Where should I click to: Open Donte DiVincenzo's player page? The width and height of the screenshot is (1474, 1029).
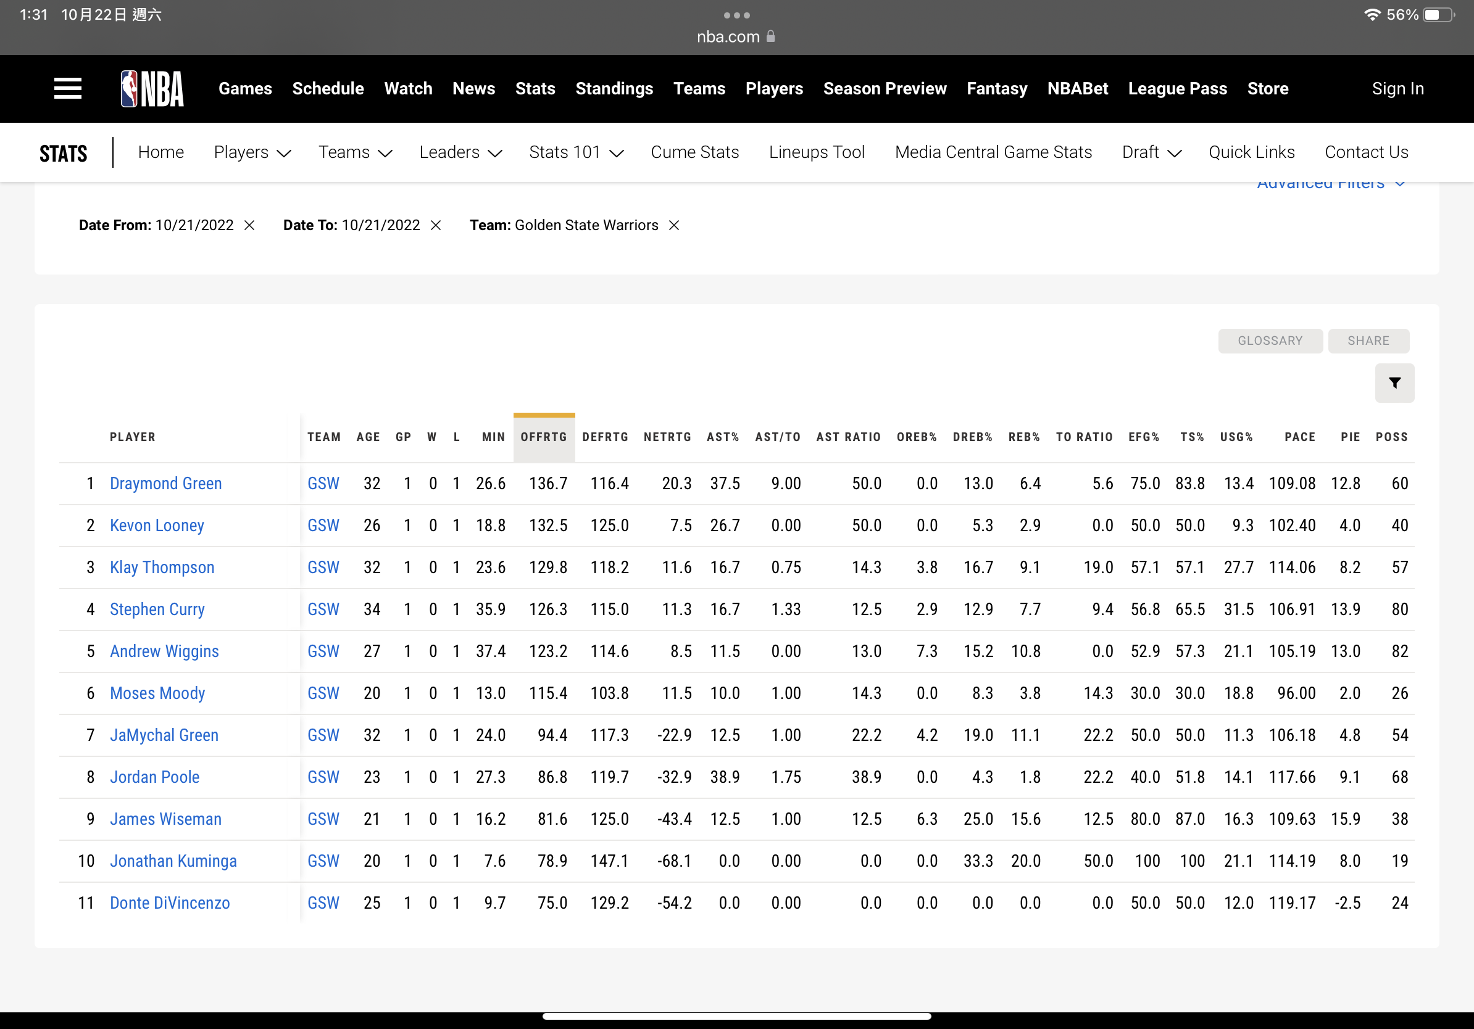click(x=170, y=903)
